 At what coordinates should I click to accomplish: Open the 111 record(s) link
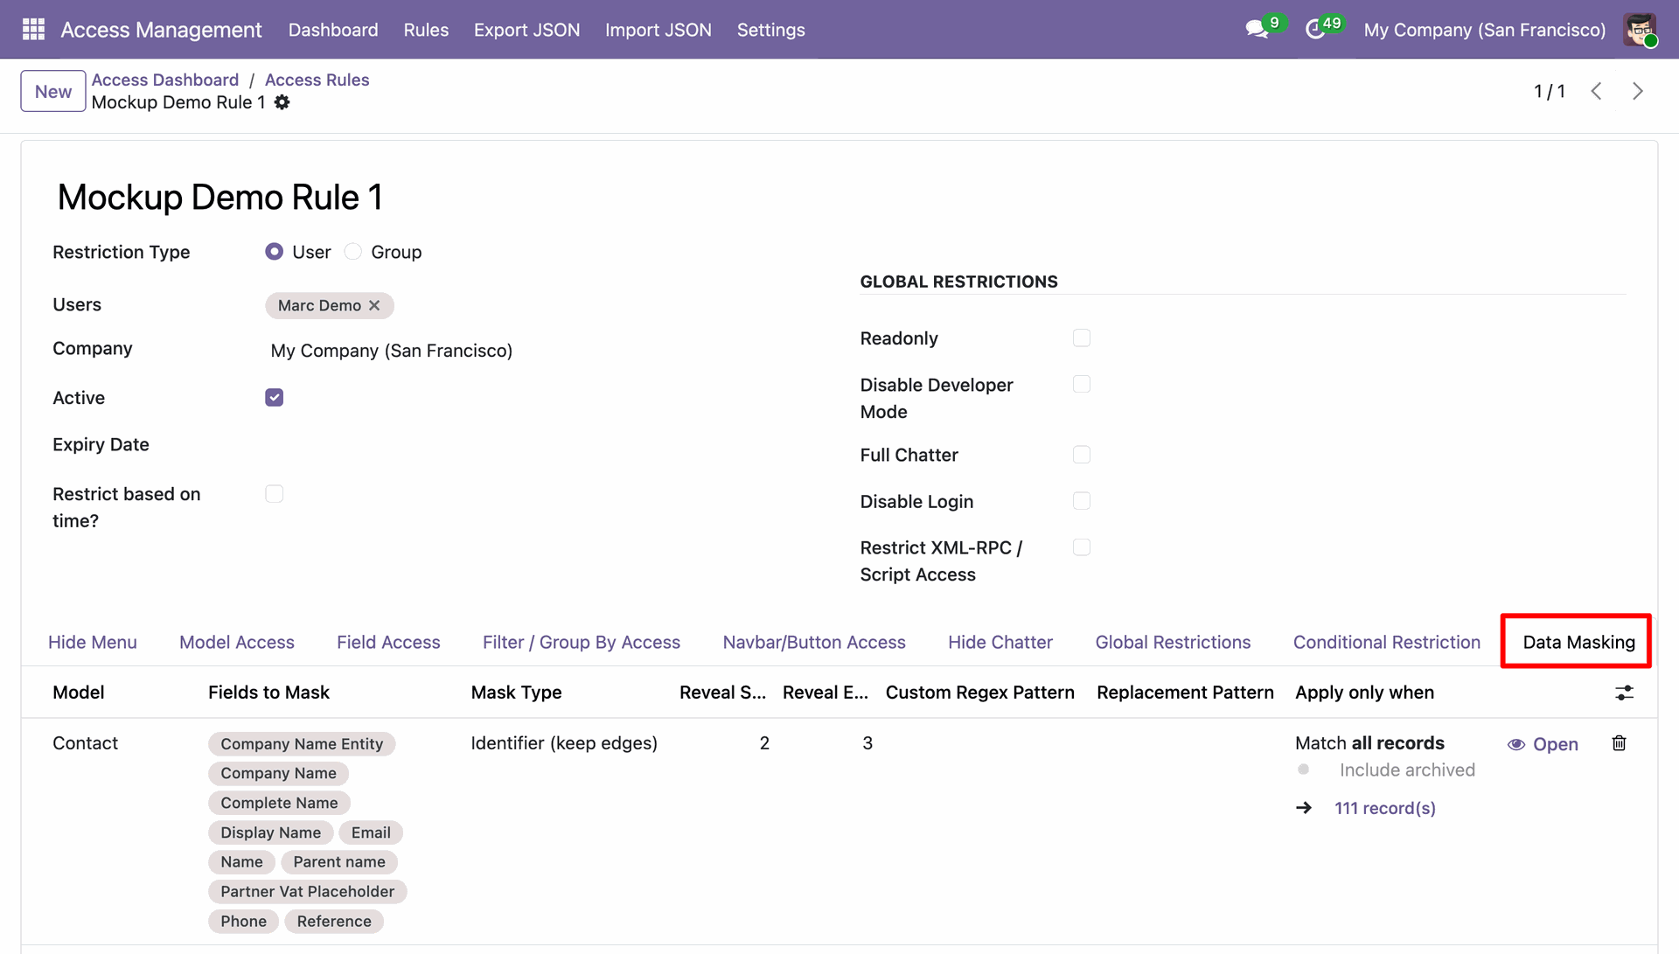coord(1384,808)
